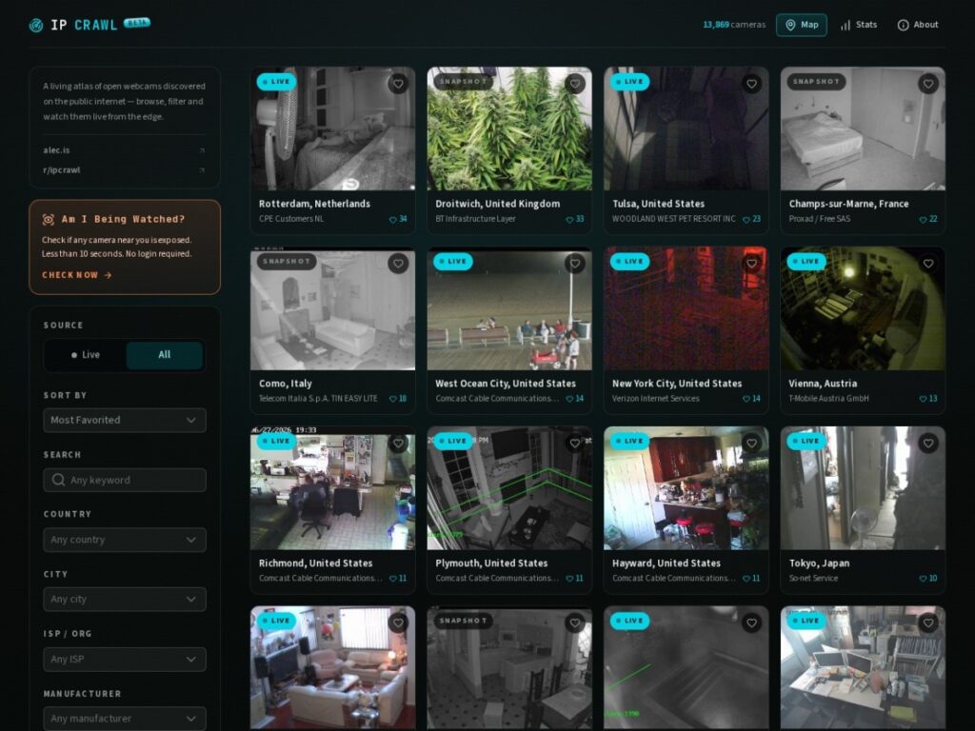Favorite the Champs-sur-Marne, France camera

click(x=927, y=84)
